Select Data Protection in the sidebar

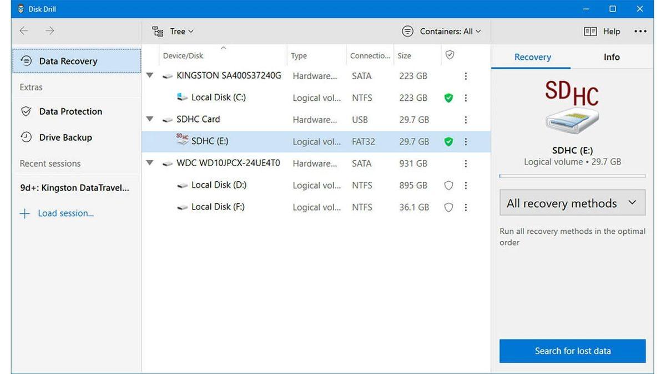coord(70,111)
